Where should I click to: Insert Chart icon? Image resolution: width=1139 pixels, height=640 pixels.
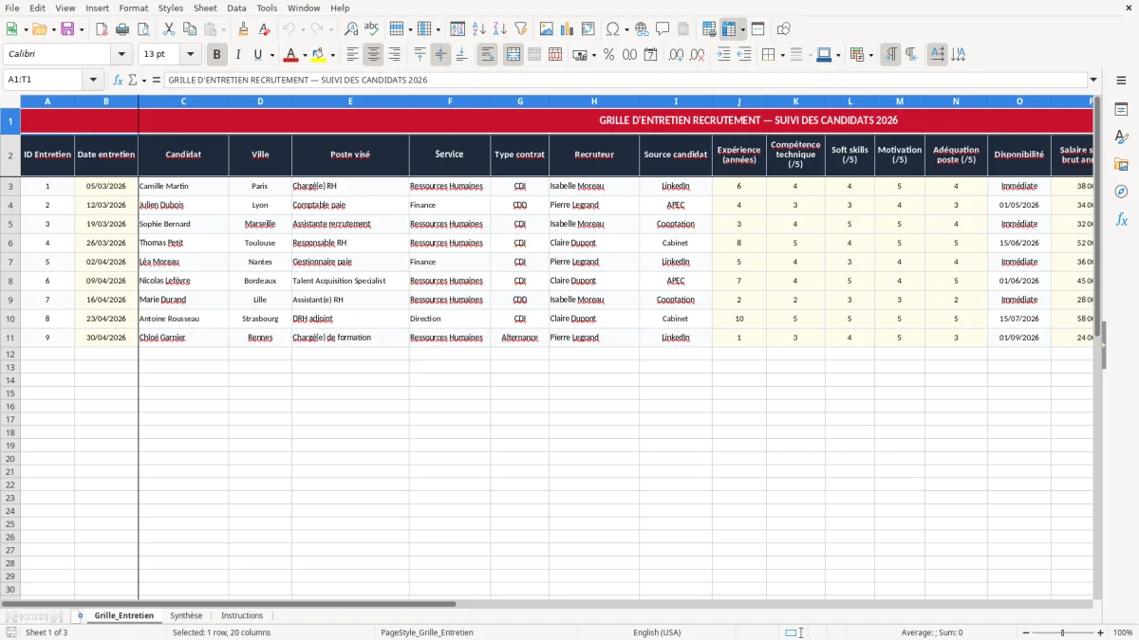point(568,29)
